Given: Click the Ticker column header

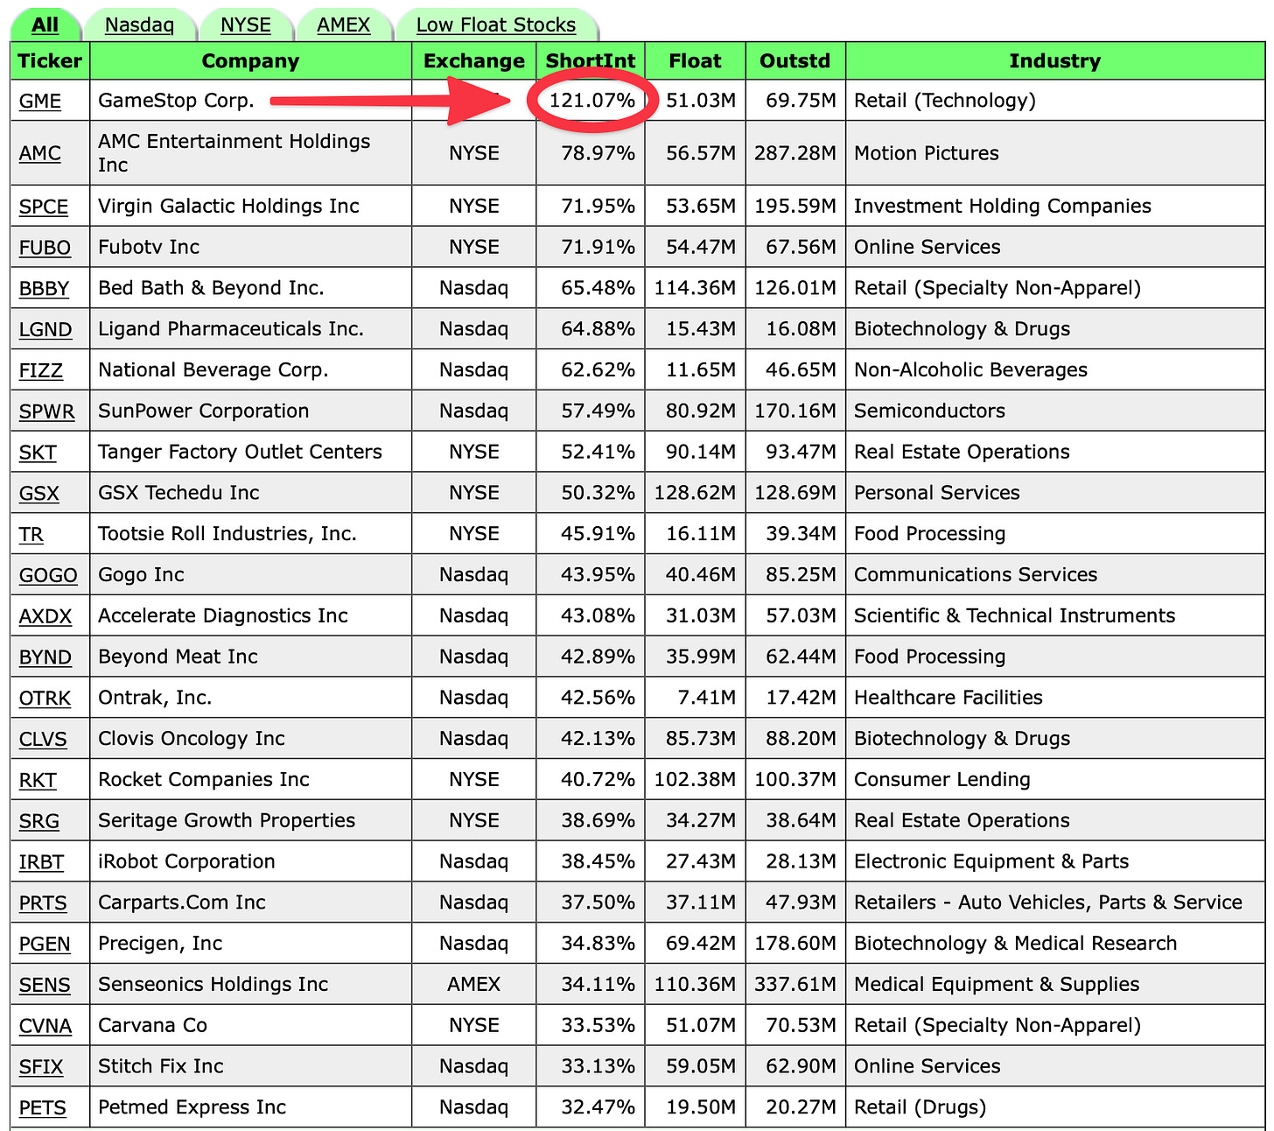Looking at the screenshot, I should 50,61.
